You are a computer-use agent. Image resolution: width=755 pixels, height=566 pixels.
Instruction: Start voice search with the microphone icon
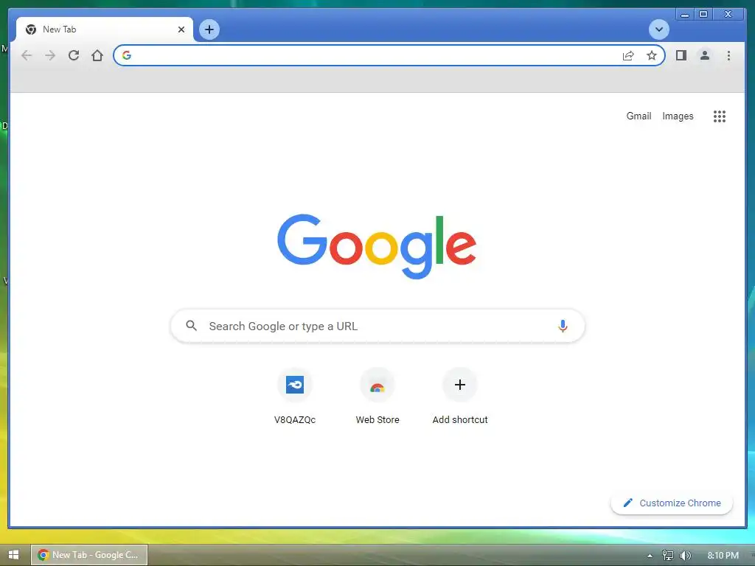[563, 326]
